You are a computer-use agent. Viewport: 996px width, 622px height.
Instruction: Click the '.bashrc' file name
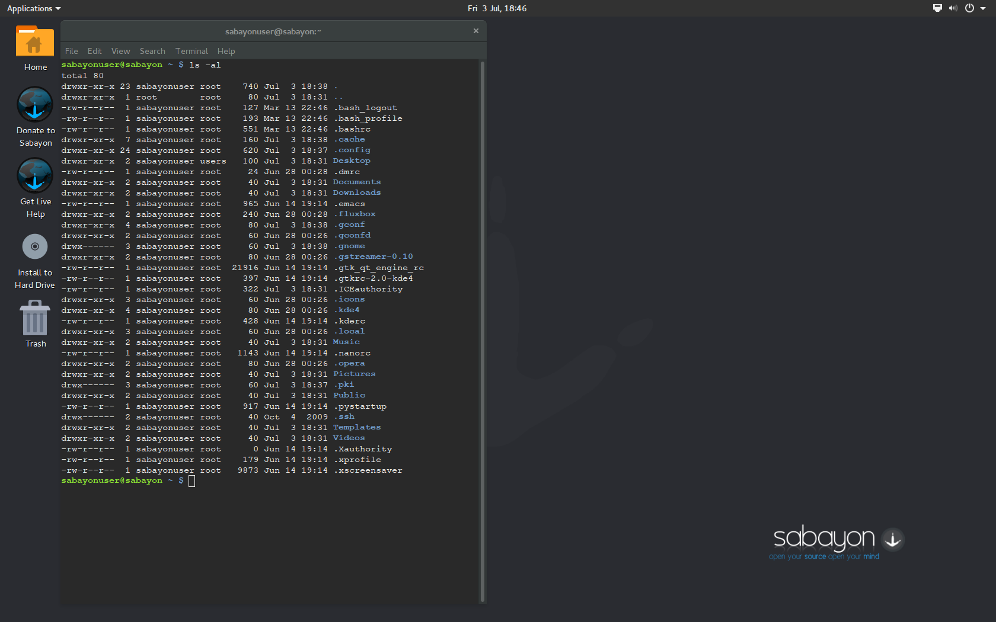point(352,129)
